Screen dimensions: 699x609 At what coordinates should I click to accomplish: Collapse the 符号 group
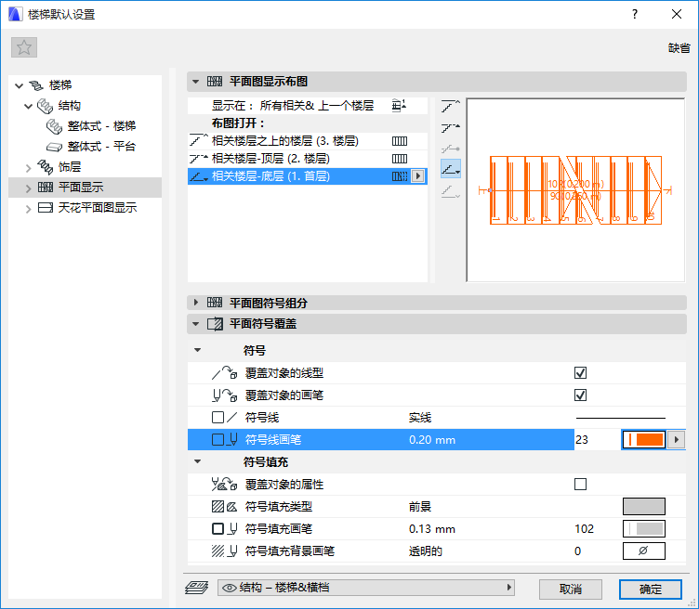(197, 350)
